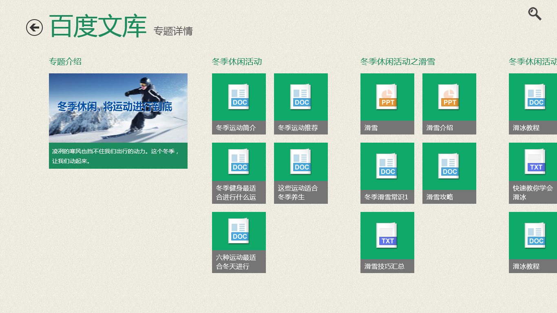Open the PPT icon for 滑雪
The image size is (557, 313).
coord(387,97)
